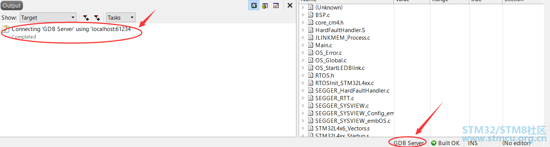
Task: Expand the SEGGER_SYSVIEW_Config_em tree node
Action: point(303,113)
